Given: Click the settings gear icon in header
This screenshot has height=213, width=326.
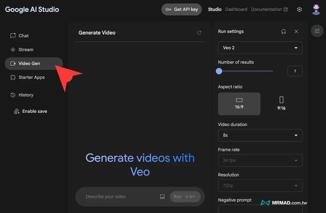Looking at the screenshot, I should pyautogui.click(x=299, y=9).
